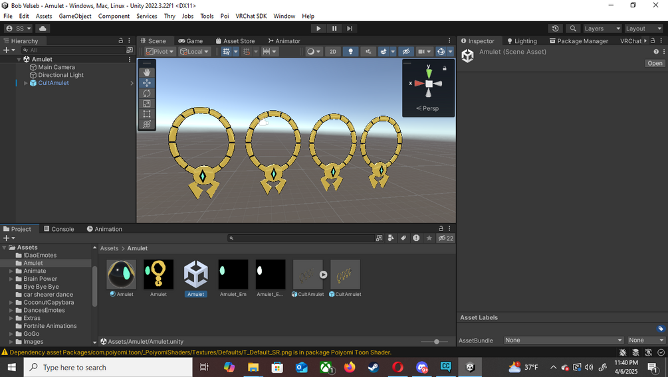The height and width of the screenshot is (377, 668).
Task: Open the search by import log type icon
Action: pos(416,238)
